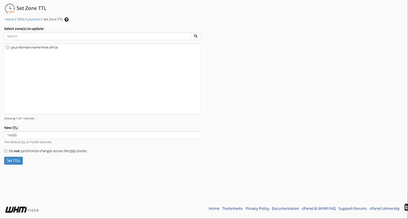Select your-domain-name-here.africa zone label
This screenshot has width=408, height=219.
click(34, 47)
